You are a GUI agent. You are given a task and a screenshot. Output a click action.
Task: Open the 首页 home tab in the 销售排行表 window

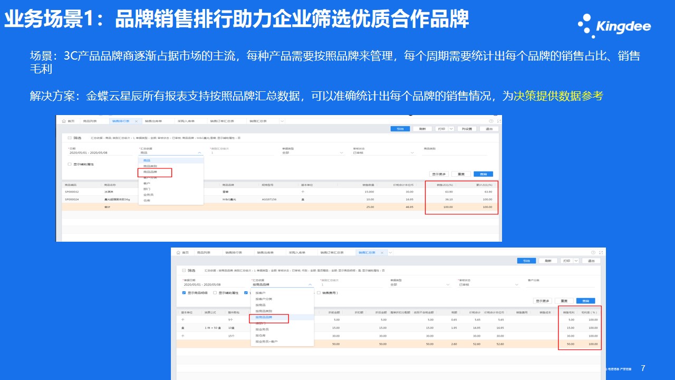tap(68, 121)
